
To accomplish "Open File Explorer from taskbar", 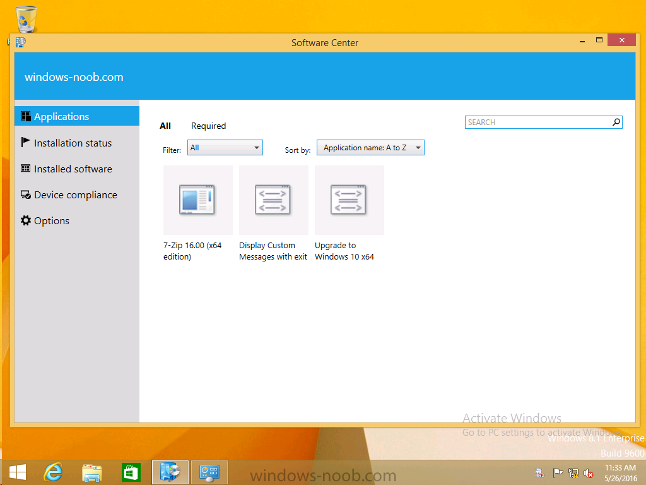I will tap(91, 472).
